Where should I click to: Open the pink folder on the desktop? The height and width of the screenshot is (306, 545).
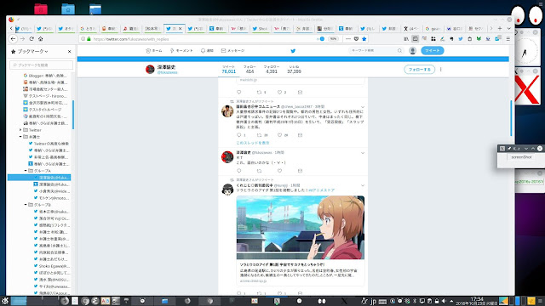(41, 8)
